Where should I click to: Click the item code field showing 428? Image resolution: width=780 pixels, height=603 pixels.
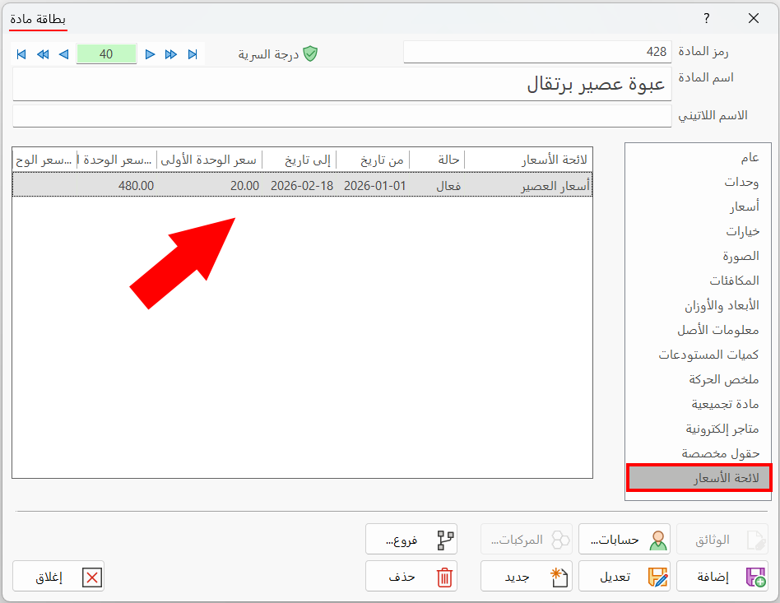click(x=537, y=52)
